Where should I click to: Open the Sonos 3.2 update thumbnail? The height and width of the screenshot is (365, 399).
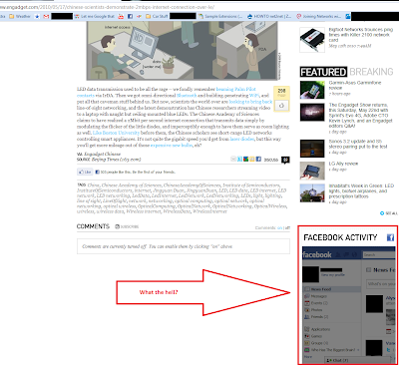point(312,149)
